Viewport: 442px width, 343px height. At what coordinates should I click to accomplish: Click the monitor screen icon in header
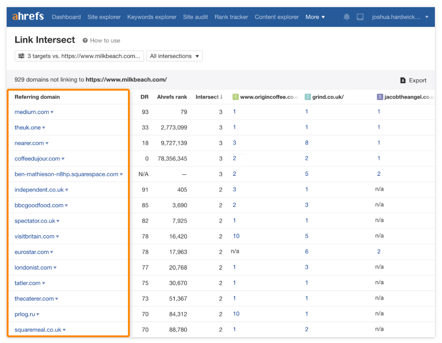(x=360, y=17)
